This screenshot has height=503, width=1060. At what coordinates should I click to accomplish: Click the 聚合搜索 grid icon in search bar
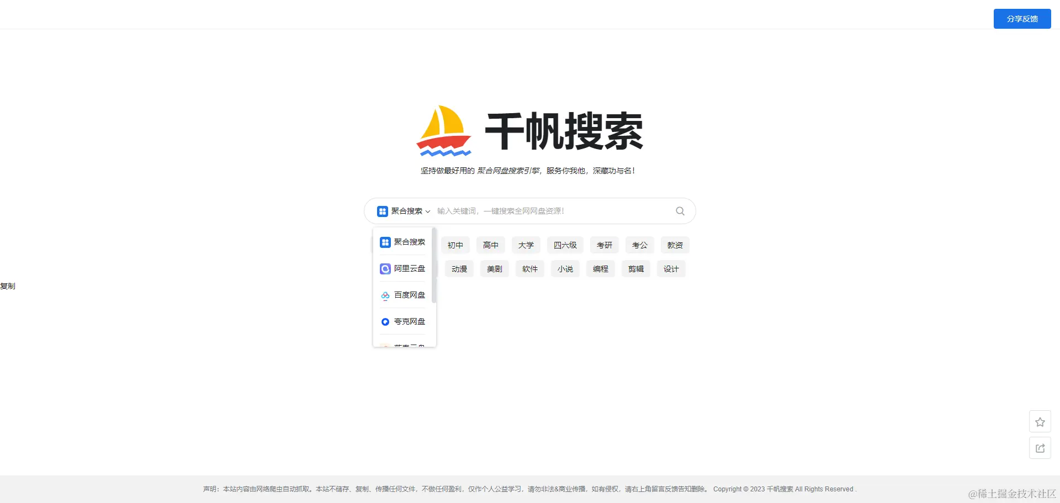pos(383,211)
